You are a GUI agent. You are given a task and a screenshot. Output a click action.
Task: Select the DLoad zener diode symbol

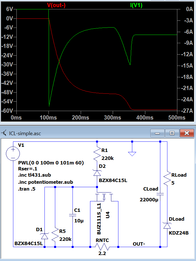point(167,226)
